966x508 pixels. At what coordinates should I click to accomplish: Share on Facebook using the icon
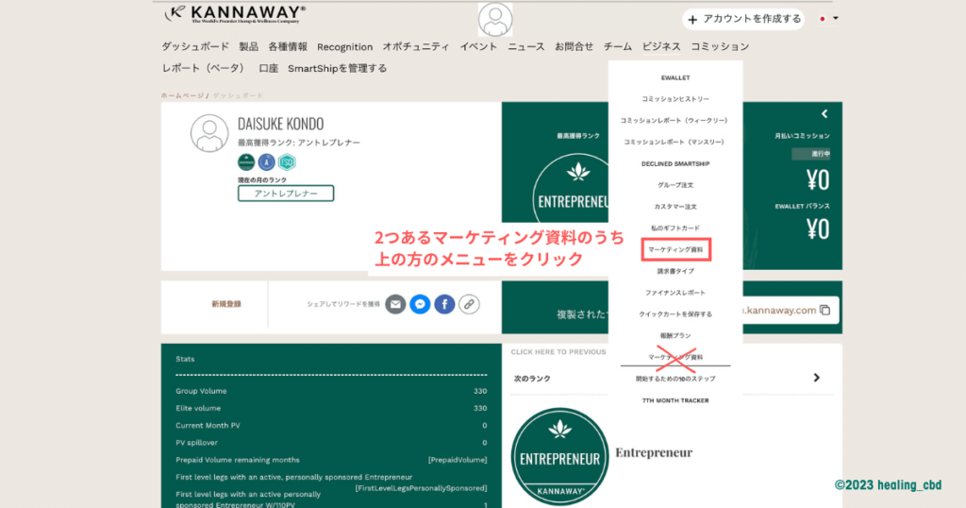tap(444, 304)
